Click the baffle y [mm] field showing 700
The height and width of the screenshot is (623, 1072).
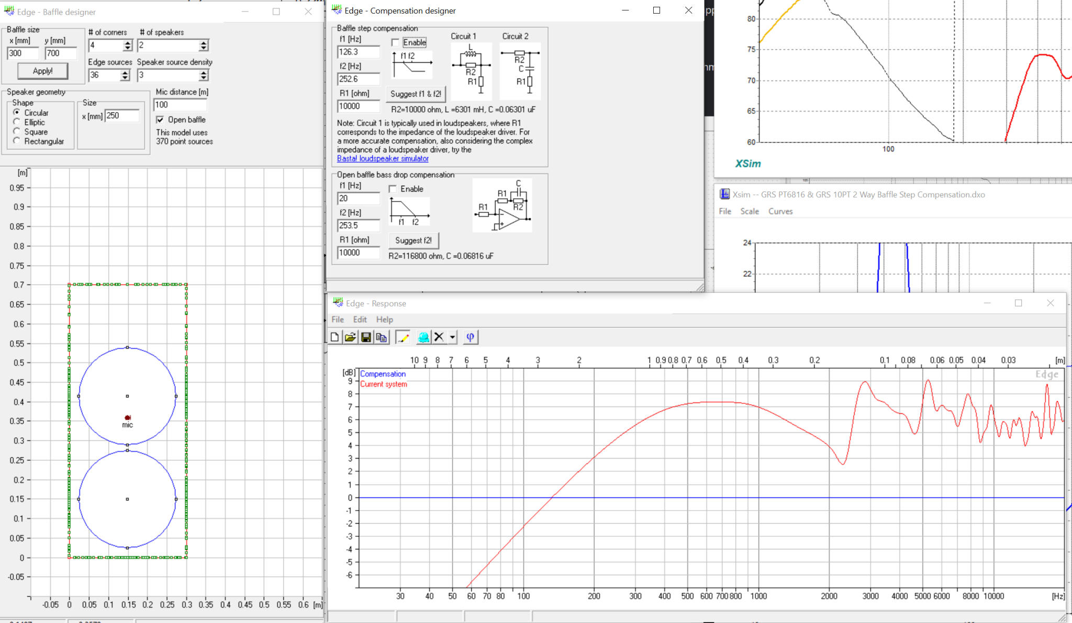pos(61,53)
